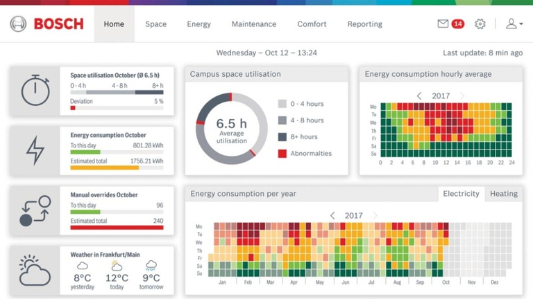This screenshot has height=299, width=533.
Task: Switch to the Heating tab
Action: pos(504,194)
